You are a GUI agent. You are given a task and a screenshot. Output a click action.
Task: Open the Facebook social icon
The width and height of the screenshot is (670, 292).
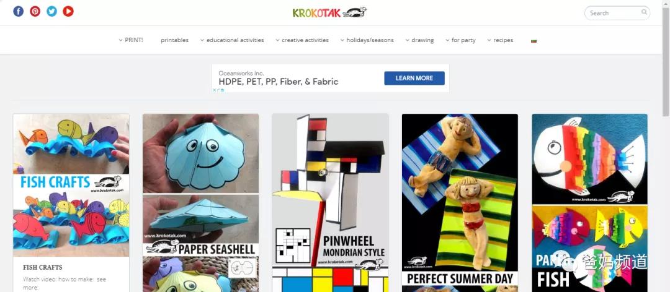click(19, 12)
